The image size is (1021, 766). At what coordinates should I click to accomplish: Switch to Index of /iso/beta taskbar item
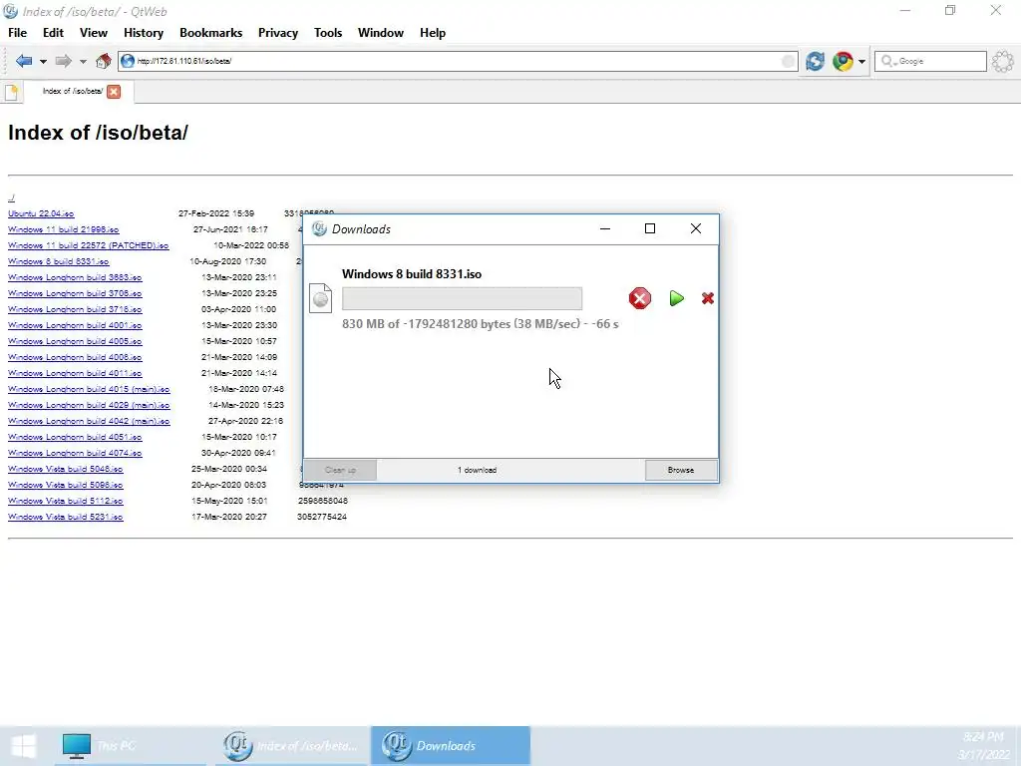292,746
